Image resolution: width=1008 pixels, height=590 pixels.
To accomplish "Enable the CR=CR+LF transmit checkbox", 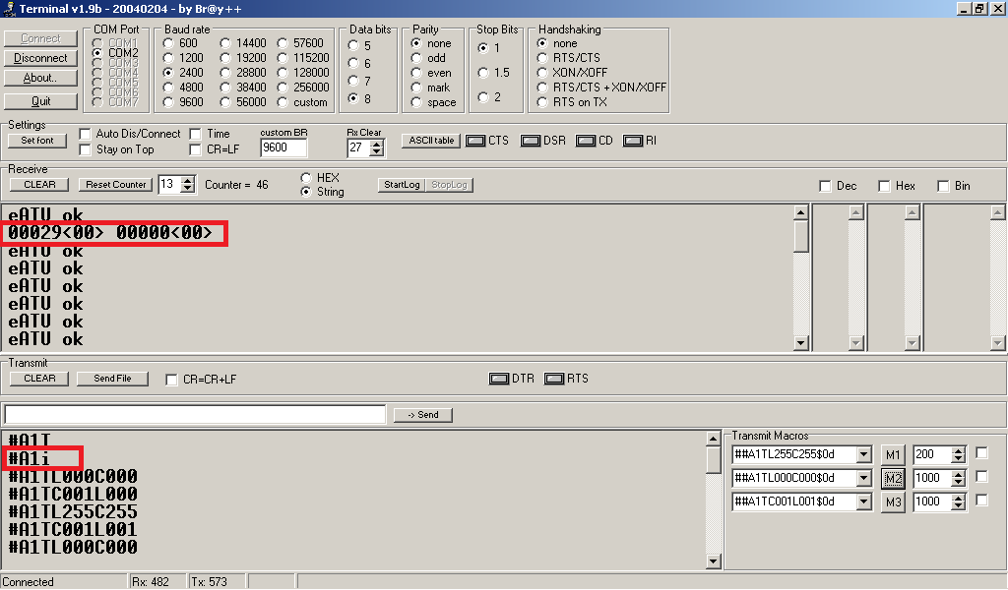I will pos(172,380).
